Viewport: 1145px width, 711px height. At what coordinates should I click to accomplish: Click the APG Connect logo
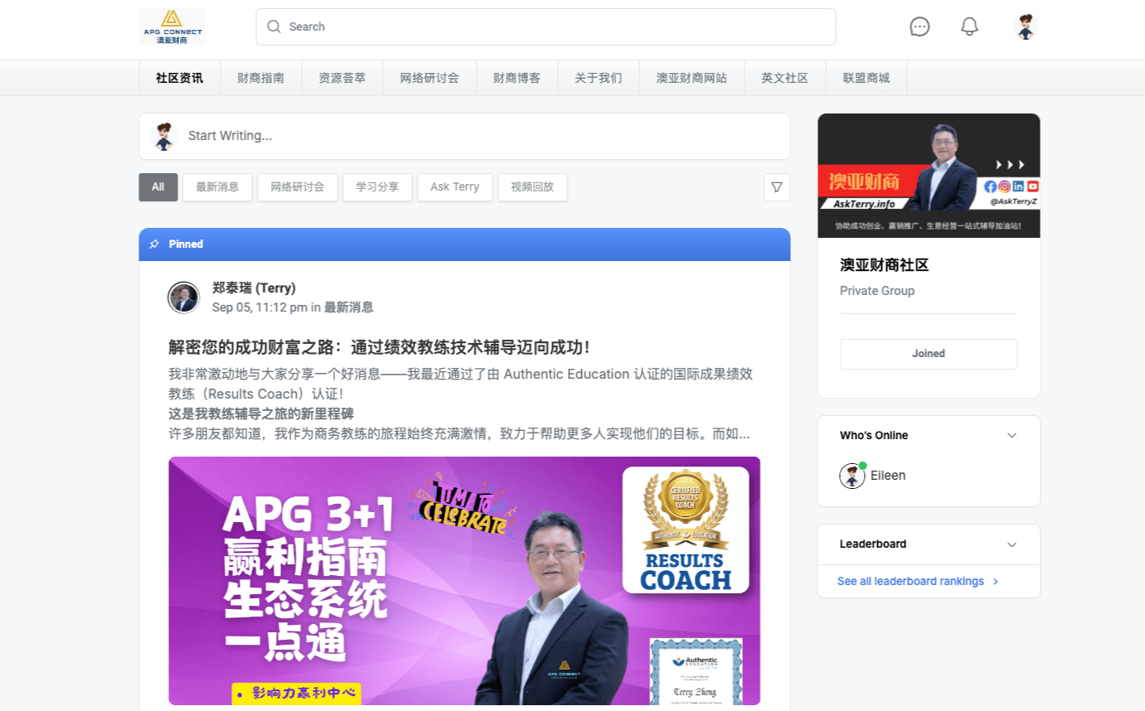point(172,27)
